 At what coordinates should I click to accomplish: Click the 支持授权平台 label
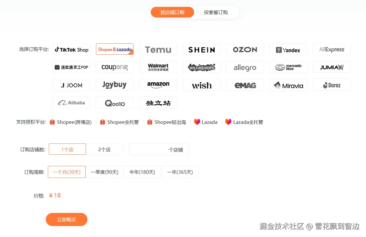[31, 122]
